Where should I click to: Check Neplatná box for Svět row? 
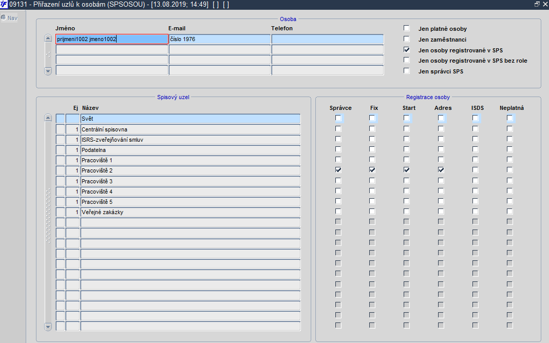tap(510, 118)
